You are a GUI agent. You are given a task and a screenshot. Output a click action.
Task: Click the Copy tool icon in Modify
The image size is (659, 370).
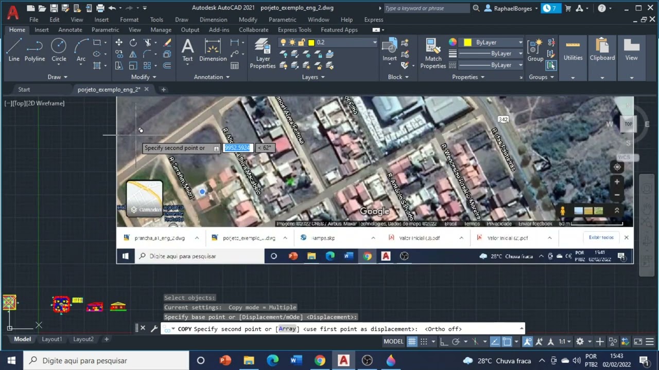119,54
